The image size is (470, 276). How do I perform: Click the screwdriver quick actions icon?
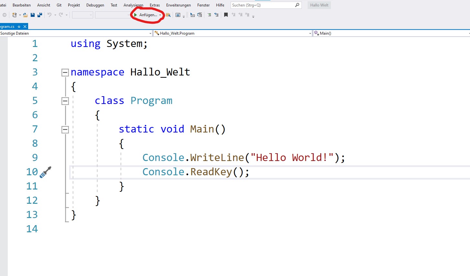coord(46,172)
